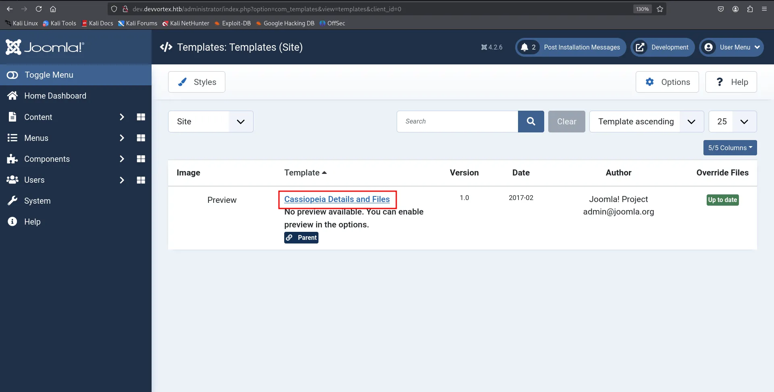774x392 pixels.
Task: Open the sidebar Help item
Action: (x=76, y=222)
